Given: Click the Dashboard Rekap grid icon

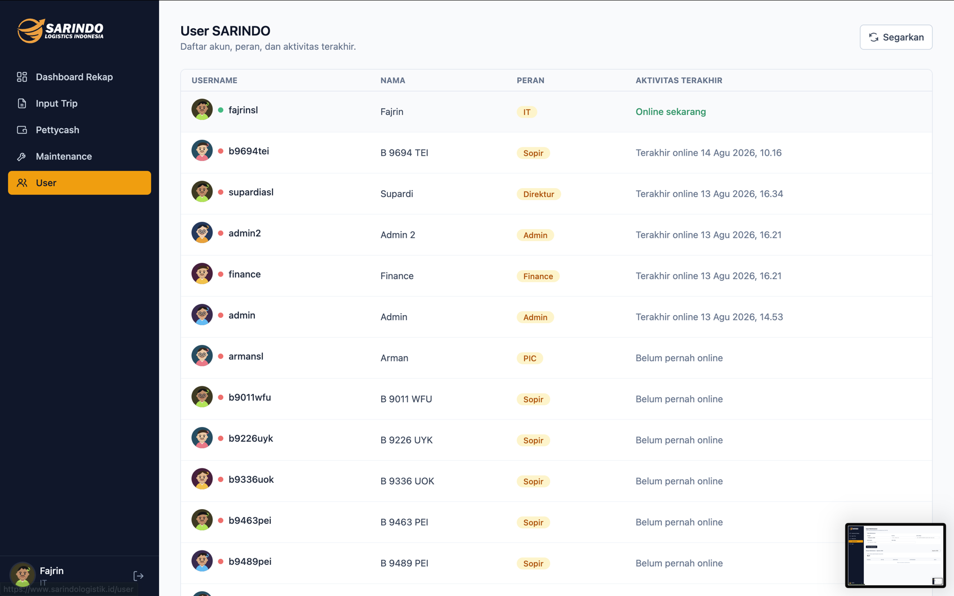Looking at the screenshot, I should (22, 77).
